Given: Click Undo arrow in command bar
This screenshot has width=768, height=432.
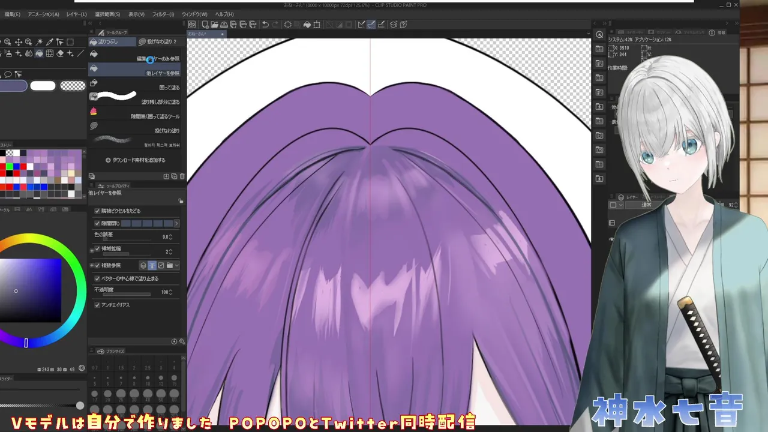Looking at the screenshot, I should (266, 25).
